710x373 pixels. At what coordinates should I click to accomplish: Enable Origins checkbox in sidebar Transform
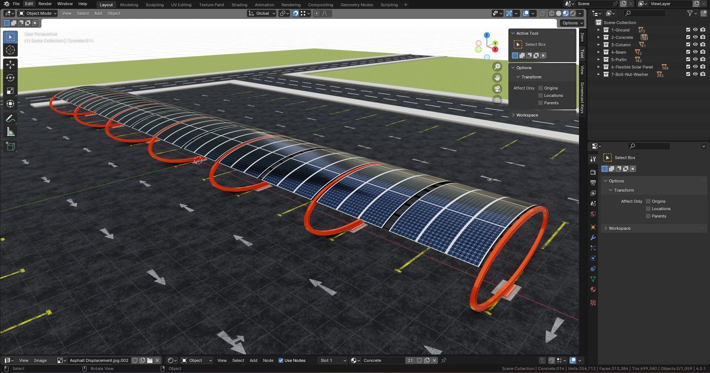[541, 88]
